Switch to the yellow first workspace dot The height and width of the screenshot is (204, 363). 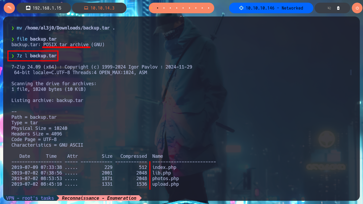tap(151, 8)
